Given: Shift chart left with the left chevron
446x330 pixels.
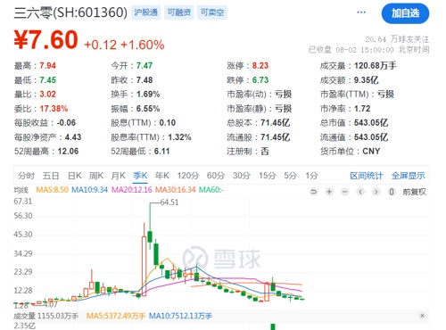Looking at the screenshot, I should tap(360, 192).
